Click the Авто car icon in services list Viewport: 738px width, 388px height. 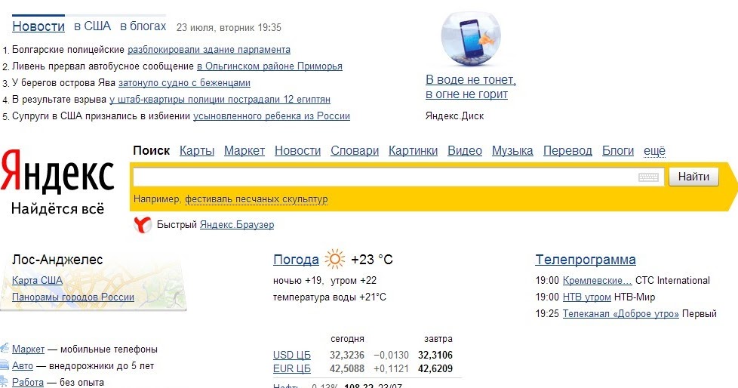(x=5, y=365)
